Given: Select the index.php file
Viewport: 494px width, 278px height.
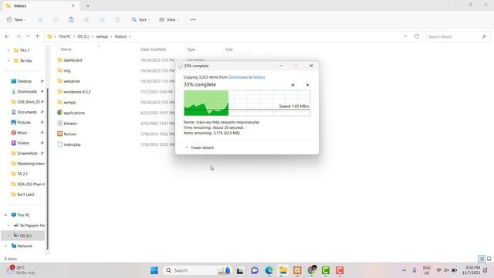Looking at the screenshot, I should pyautogui.click(x=72, y=144).
